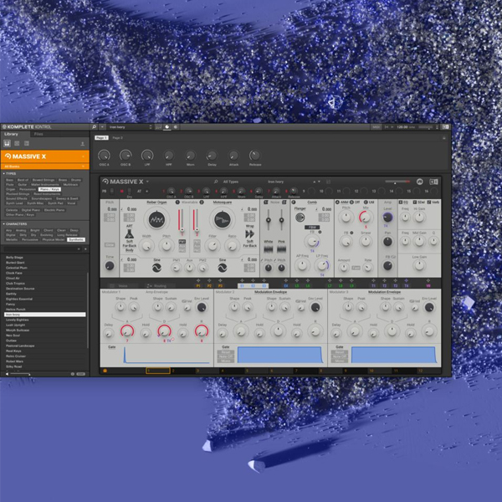This screenshot has height=502, width=502.
Task: Click the Wrap double-arrow icon in oscillator 2
Action: point(249,234)
